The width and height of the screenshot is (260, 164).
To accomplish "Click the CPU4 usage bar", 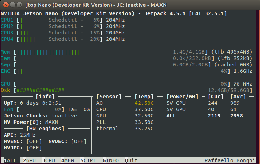I will [x=60, y=39].
